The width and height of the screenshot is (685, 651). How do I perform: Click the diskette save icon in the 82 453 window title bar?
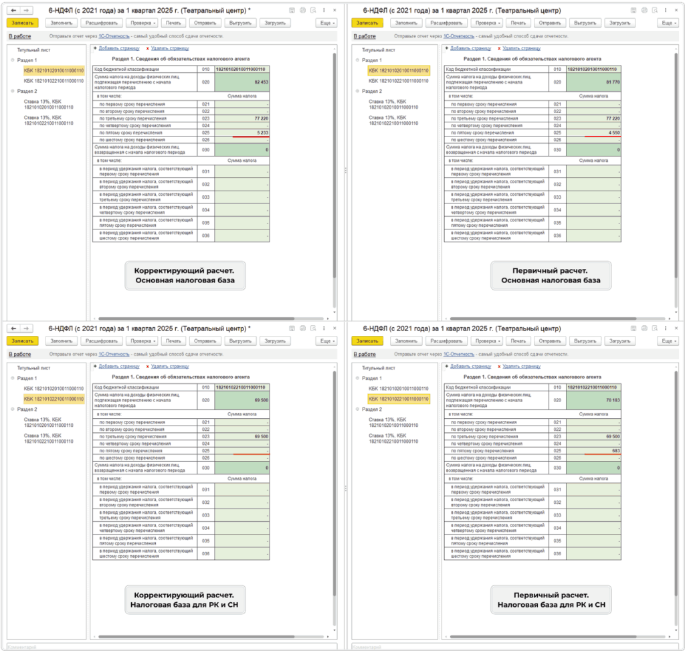(x=291, y=11)
